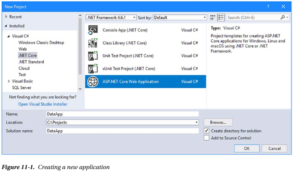Collapse the Visual C# tree node

(8, 36)
